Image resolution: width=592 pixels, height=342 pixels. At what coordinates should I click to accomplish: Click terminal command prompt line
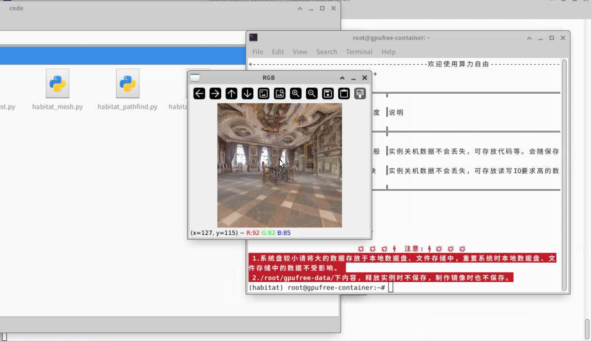(321, 288)
